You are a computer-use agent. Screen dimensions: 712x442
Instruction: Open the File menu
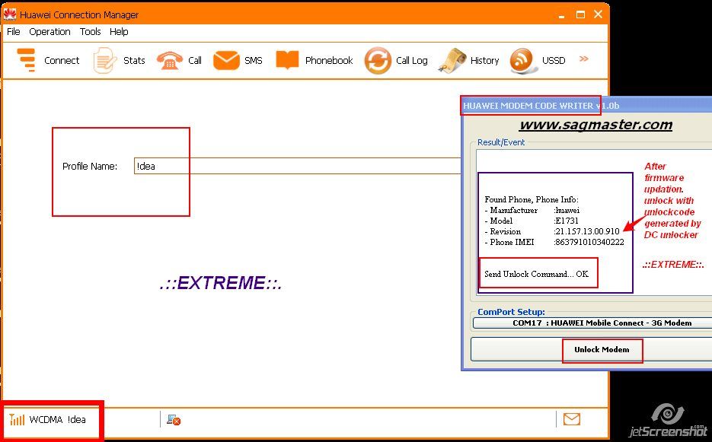13,32
